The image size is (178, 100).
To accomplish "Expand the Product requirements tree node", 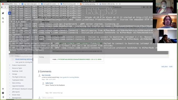I will pyautogui.click(x=10, y=65).
